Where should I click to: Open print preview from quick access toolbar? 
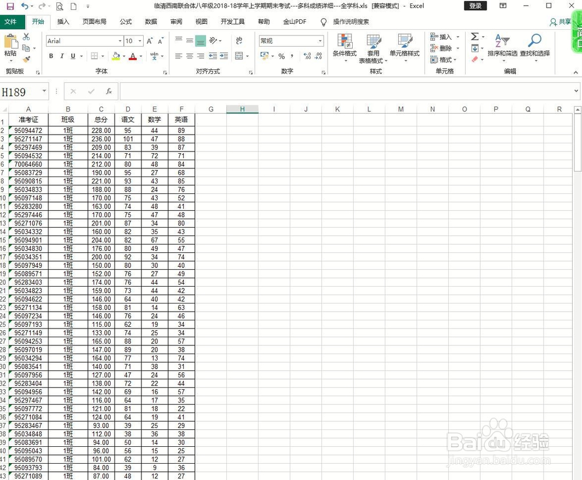59,6
